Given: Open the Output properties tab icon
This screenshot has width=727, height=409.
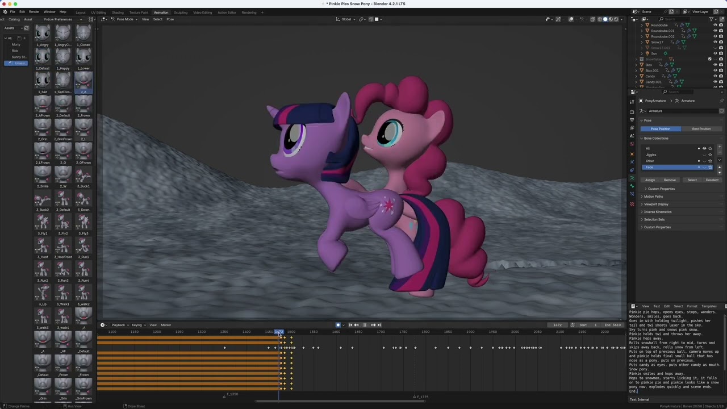Looking at the screenshot, I should [632, 120].
